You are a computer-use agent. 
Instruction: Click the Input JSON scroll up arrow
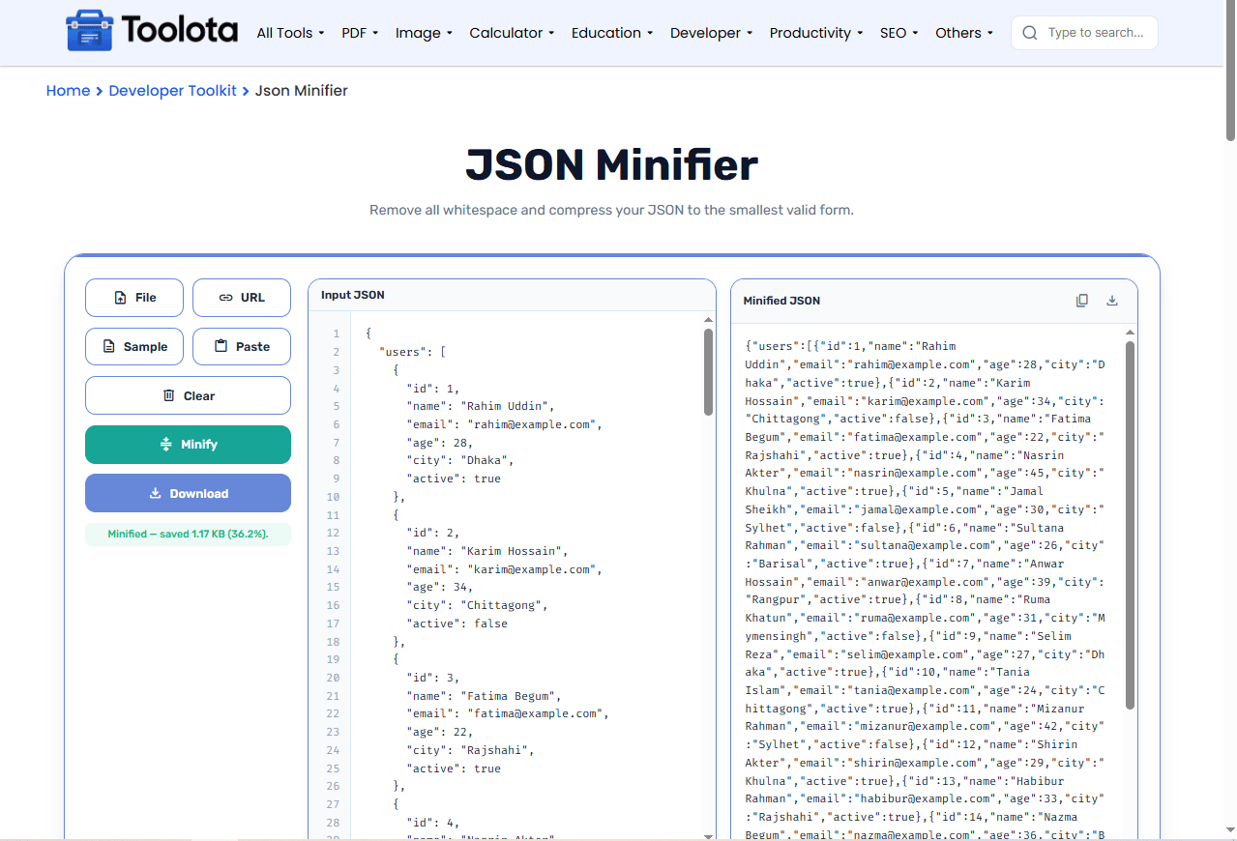[708, 320]
